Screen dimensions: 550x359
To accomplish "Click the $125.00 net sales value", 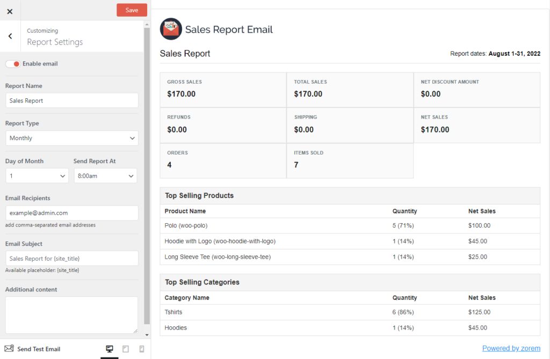I will [x=479, y=312].
